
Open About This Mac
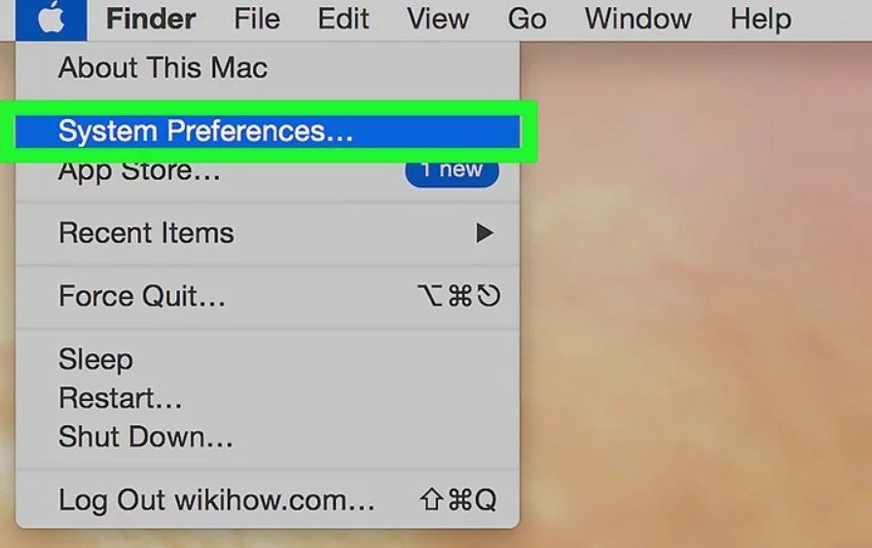pos(268,68)
